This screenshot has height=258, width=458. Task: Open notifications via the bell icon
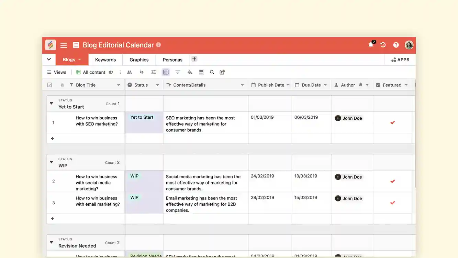pos(370,44)
